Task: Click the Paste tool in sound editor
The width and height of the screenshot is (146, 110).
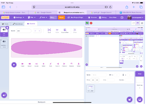Action: click(x=57, y=31)
